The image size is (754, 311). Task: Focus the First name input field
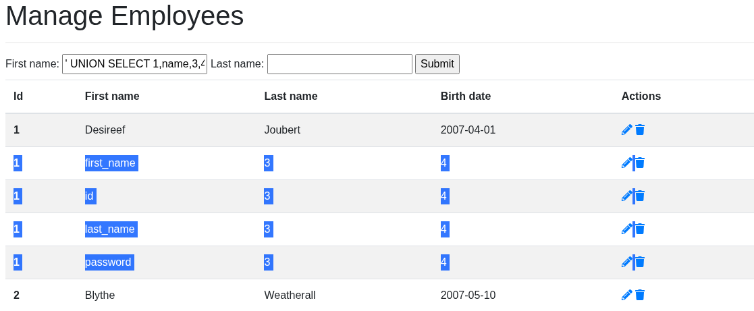tap(134, 64)
